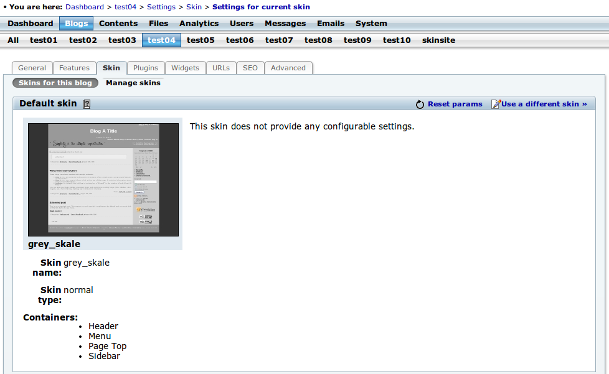Click the Settings breadcrumb link
The height and width of the screenshot is (374, 609).
[x=161, y=7]
